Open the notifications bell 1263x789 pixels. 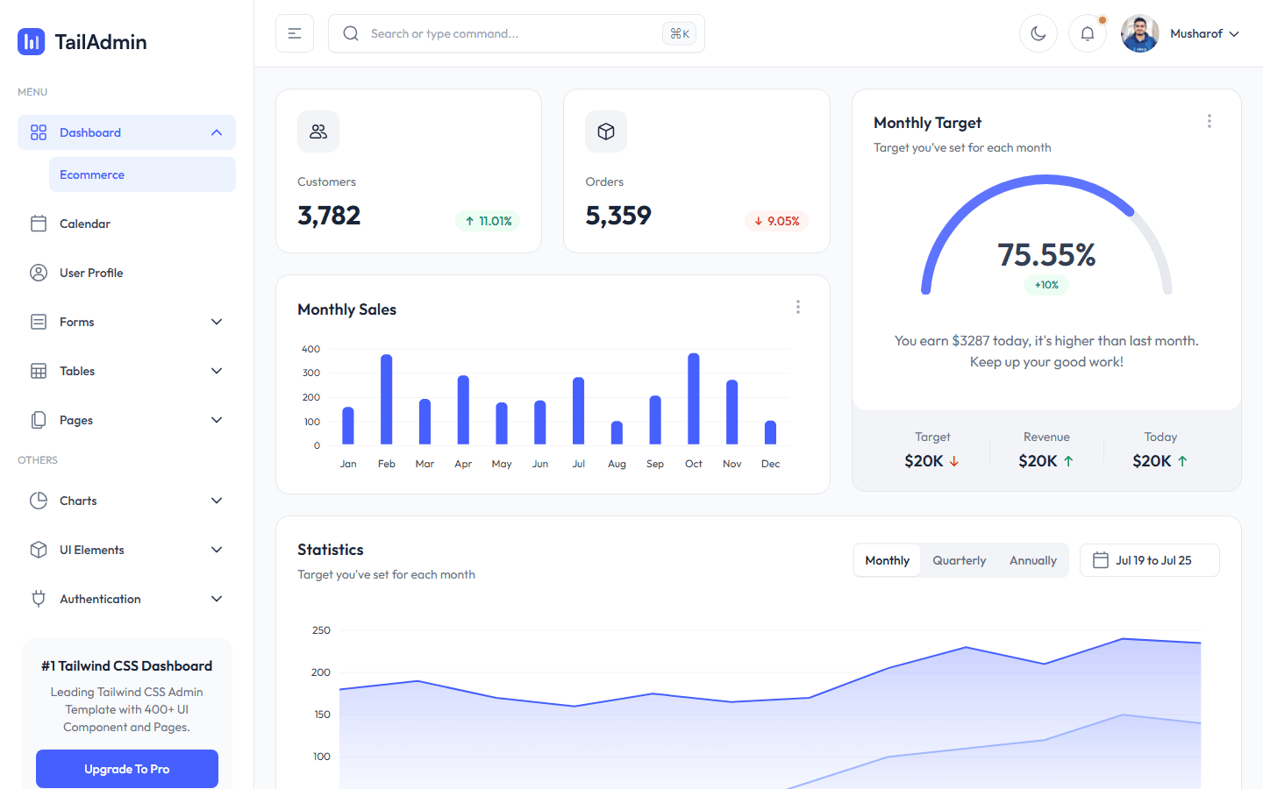tap(1088, 33)
